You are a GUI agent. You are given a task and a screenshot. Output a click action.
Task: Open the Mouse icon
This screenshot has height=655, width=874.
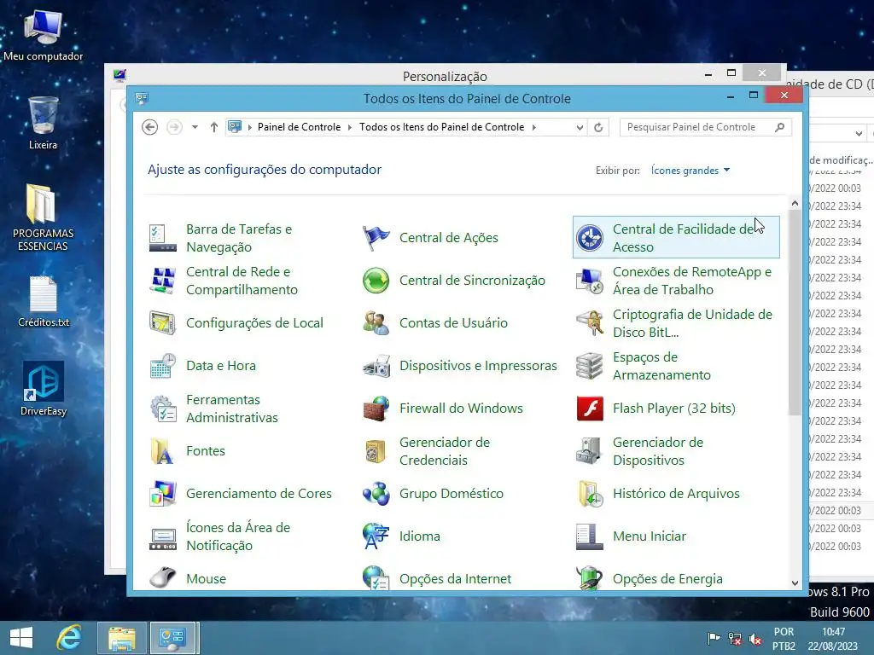coord(163,577)
